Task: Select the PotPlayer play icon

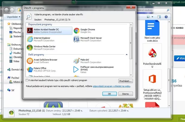Action: [x=76, y=69]
